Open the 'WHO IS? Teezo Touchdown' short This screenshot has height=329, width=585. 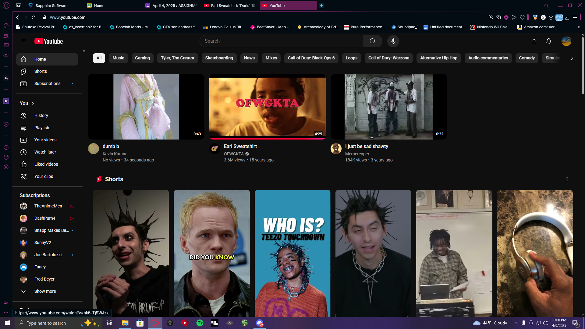tap(292, 253)
